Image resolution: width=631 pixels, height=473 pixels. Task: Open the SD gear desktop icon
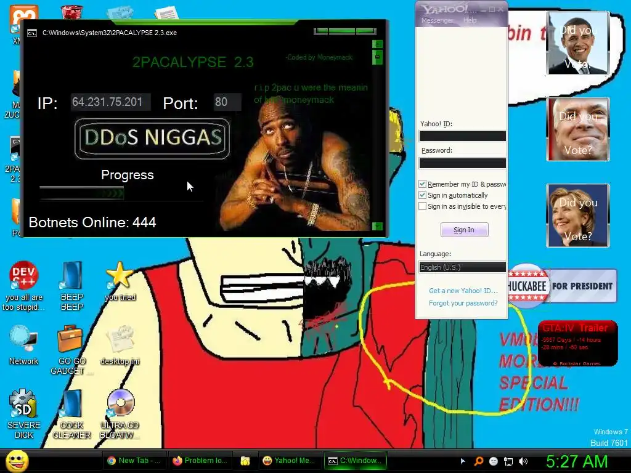point(23,403)
